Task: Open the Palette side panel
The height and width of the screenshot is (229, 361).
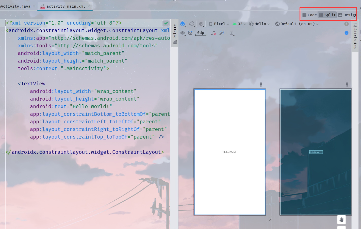Action: 175,34
